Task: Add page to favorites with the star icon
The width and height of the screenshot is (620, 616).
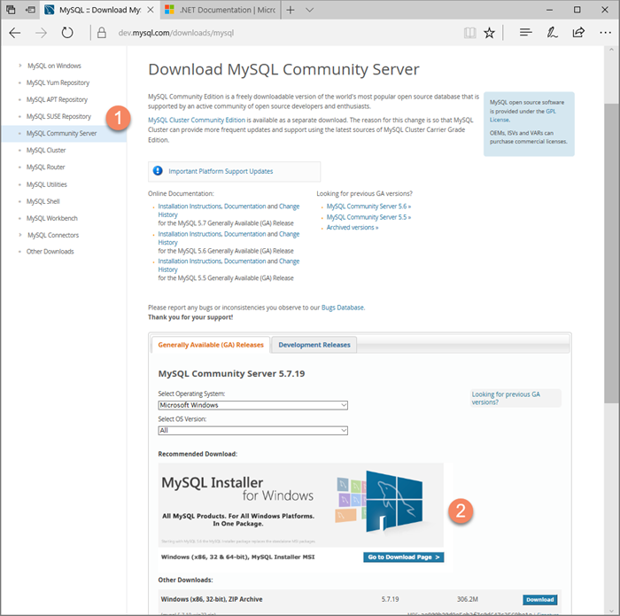Action: tap(489, 33)
